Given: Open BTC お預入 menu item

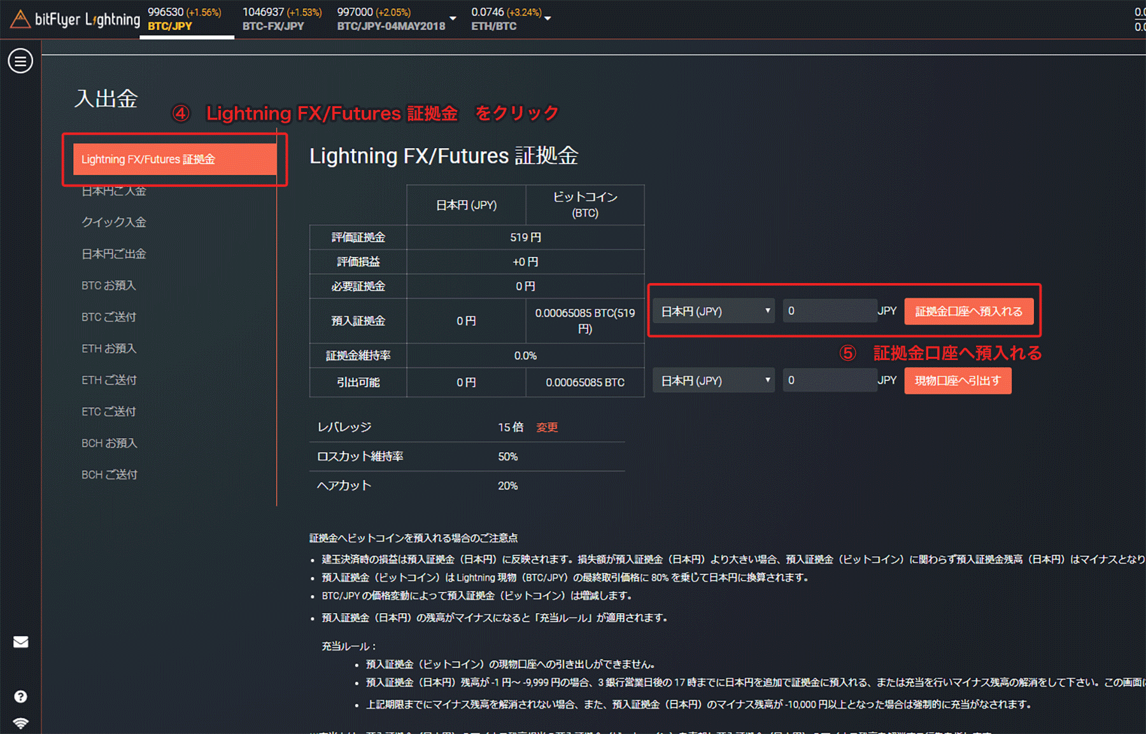Looking at the screenshot, I should coord(109,286).
